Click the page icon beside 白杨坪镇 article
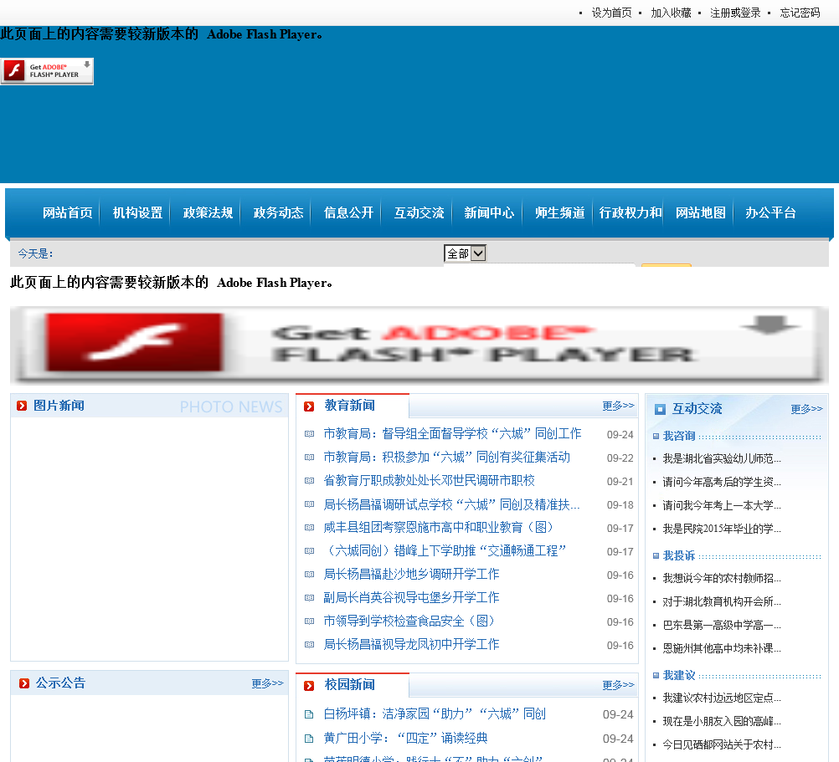Screen dimensions: 839x762 tap(309, 714)
